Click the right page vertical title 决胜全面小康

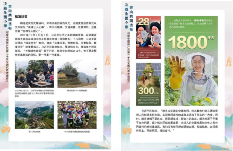[126, 16]
